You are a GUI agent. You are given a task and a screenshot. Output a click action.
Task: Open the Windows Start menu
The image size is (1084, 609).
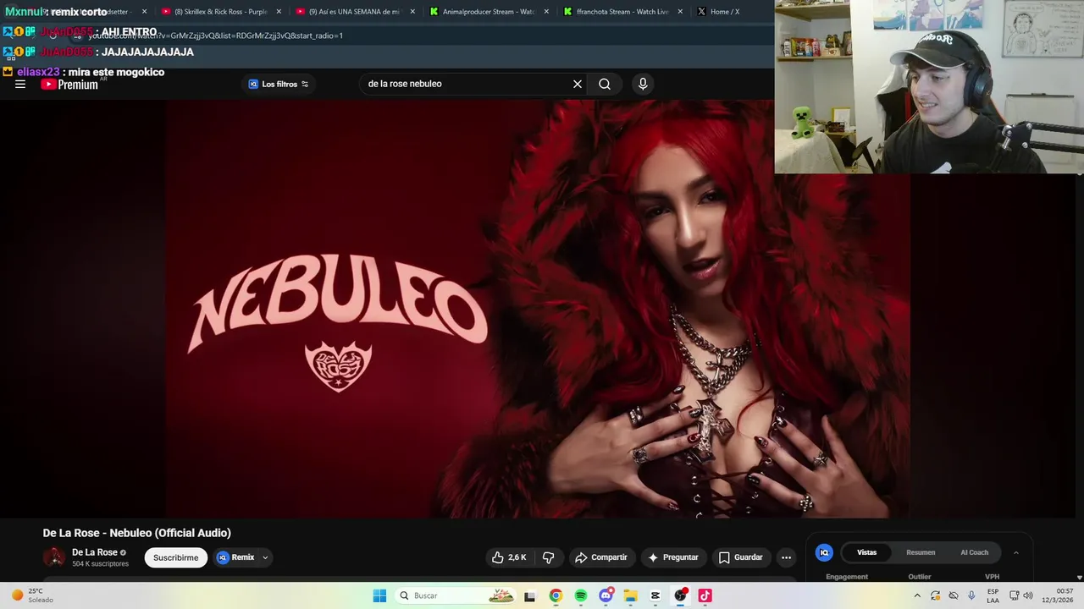click(379, 595)
